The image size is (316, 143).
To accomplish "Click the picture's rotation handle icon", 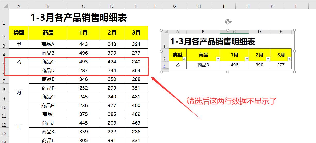I will click(x=228, y=22).
